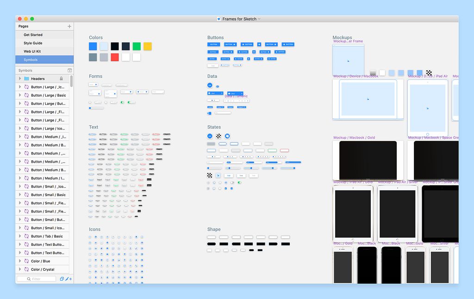Click the symbol icon for Button / Large / But...

(x=26, y=104)
